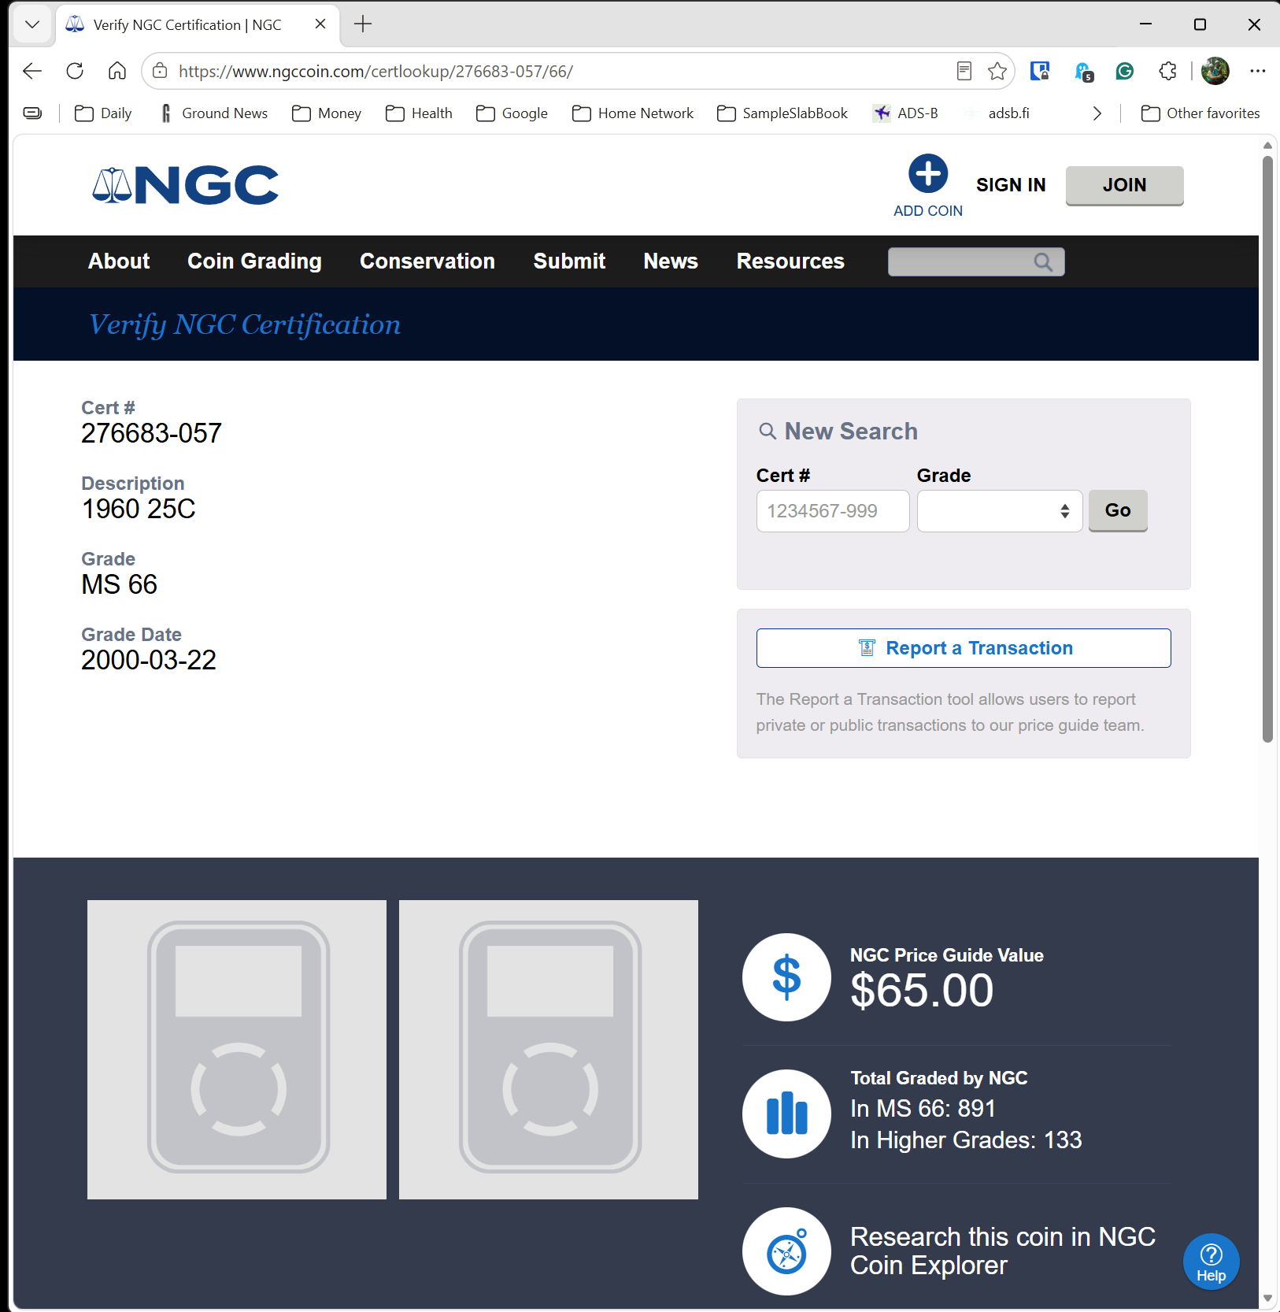
Task: Click the 'In Higher Grades: 133' text
Action: click(x=966, y=1140)
